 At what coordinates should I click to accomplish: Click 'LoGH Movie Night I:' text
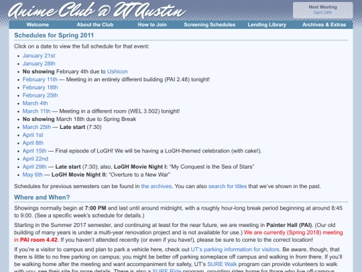point(141,167)
